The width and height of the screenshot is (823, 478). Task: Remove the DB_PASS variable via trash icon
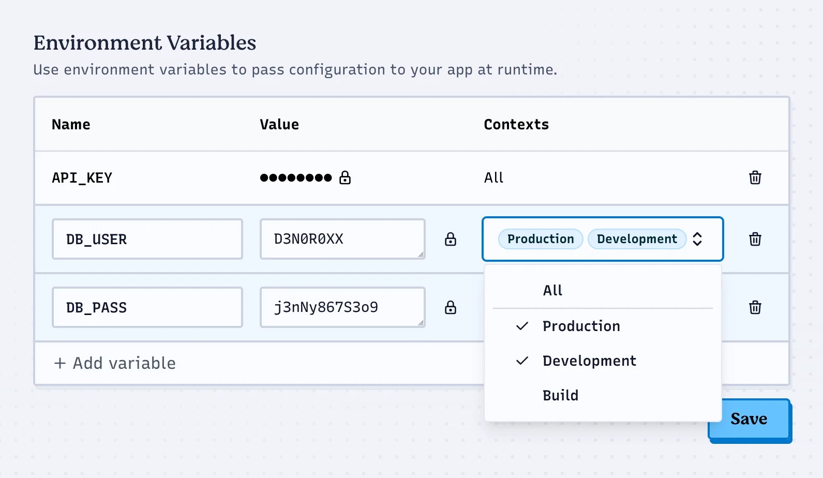pyautogui.click(x=755, y=307)
